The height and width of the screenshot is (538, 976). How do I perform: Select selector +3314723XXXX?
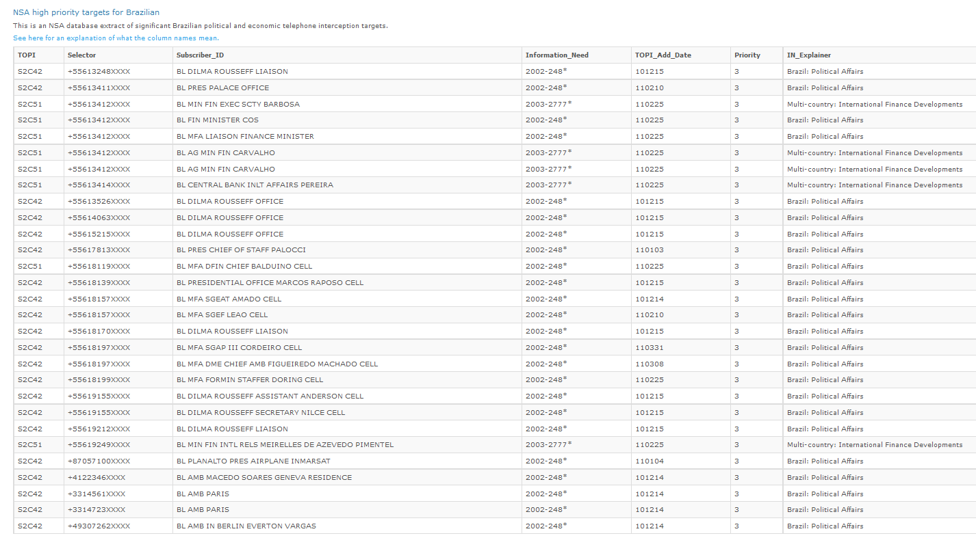pyautogui.click(x=117, y=510)
